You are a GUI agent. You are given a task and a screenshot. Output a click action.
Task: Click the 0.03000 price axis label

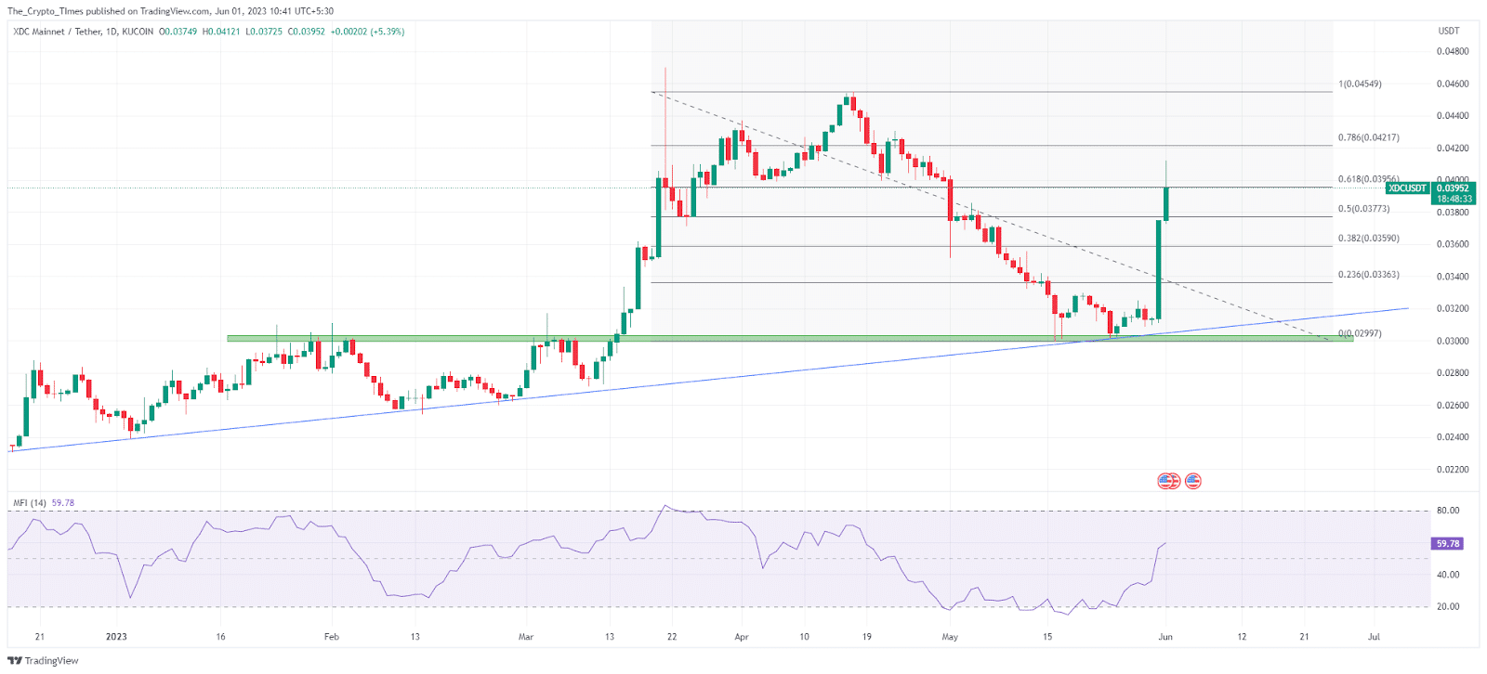click(1453, 342)
